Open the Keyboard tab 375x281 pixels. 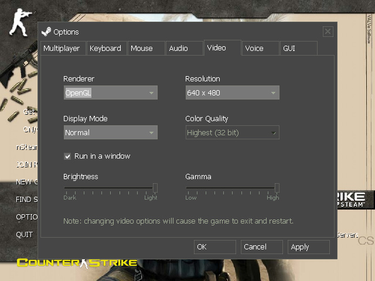105,49
